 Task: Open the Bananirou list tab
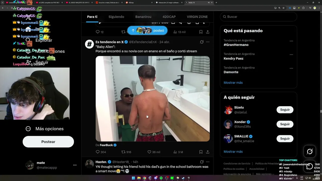point(143,17)
